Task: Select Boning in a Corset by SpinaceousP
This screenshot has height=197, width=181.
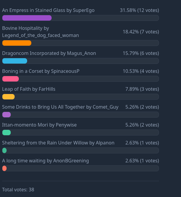Action: point(41,71)
